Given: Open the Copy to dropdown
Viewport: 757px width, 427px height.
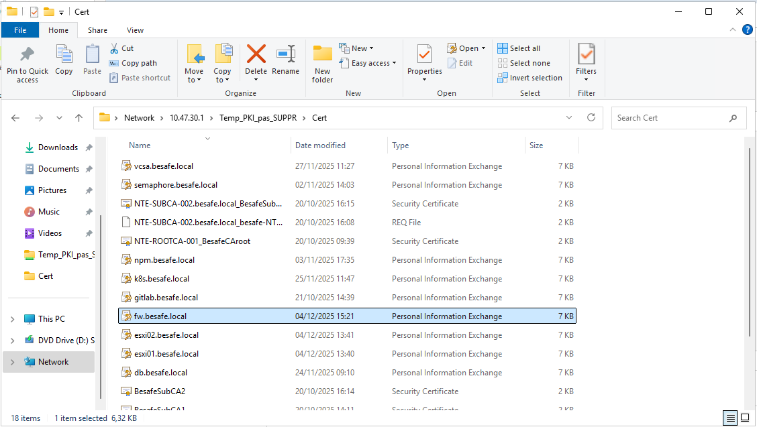Looking at the screenshot, I should (x=222, y=75).
